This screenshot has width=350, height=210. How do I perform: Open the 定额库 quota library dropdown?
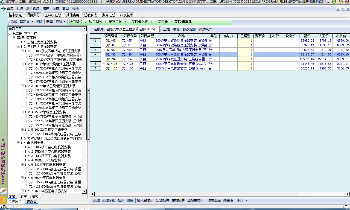click(161, 29)
